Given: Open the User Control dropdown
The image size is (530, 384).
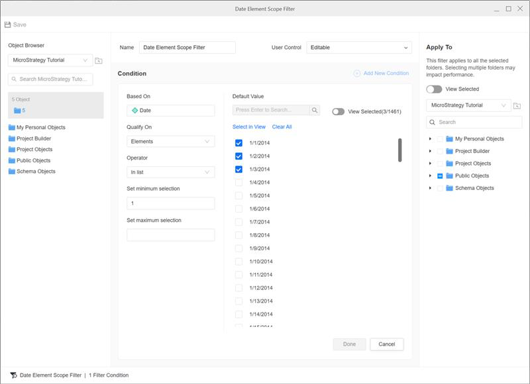Looking at the screenshot, I should [358, 48].
